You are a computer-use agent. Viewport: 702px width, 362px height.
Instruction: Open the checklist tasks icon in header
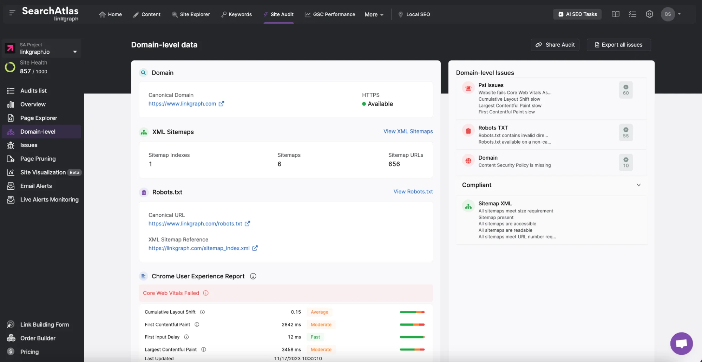[x=632, y=14]
